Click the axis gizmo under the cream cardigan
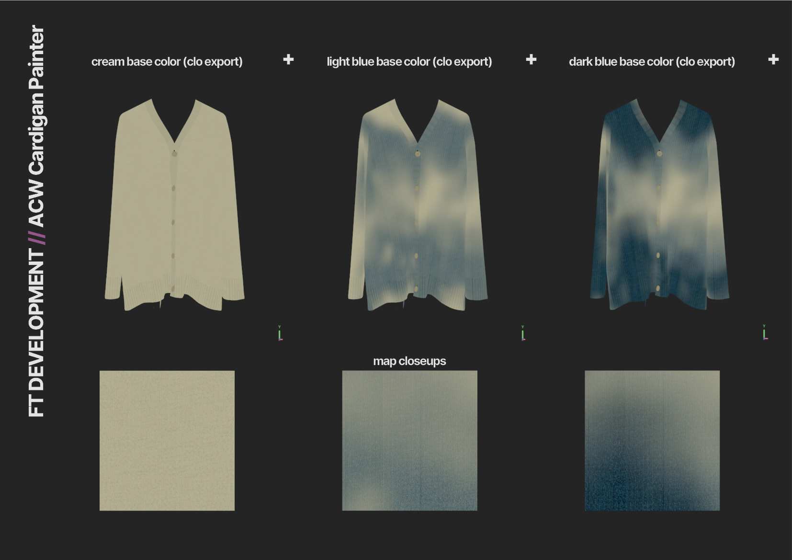792x560 pixels. (280, 333)
